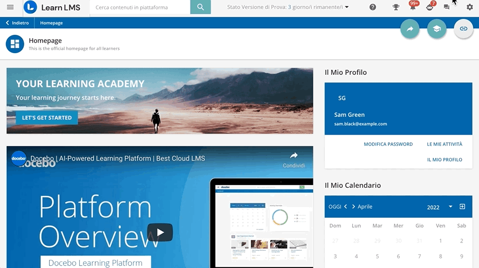Open the chat messages icon
The height and width of the screenshot is (268, 479).
pos(446,7)
